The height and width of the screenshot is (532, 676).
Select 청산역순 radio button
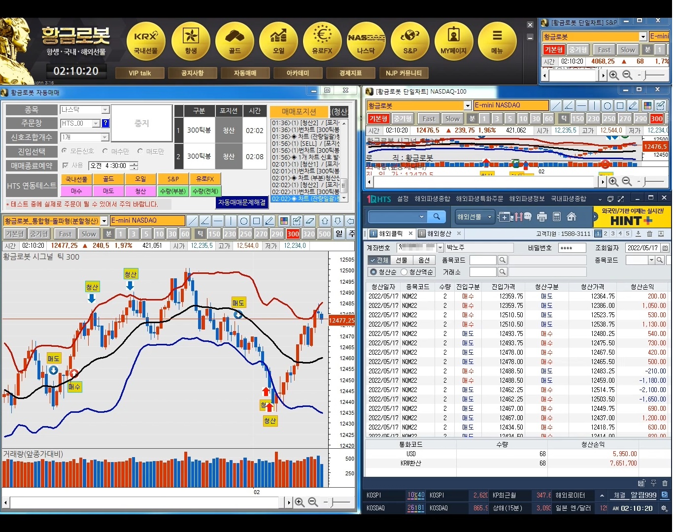click(404, 272)
